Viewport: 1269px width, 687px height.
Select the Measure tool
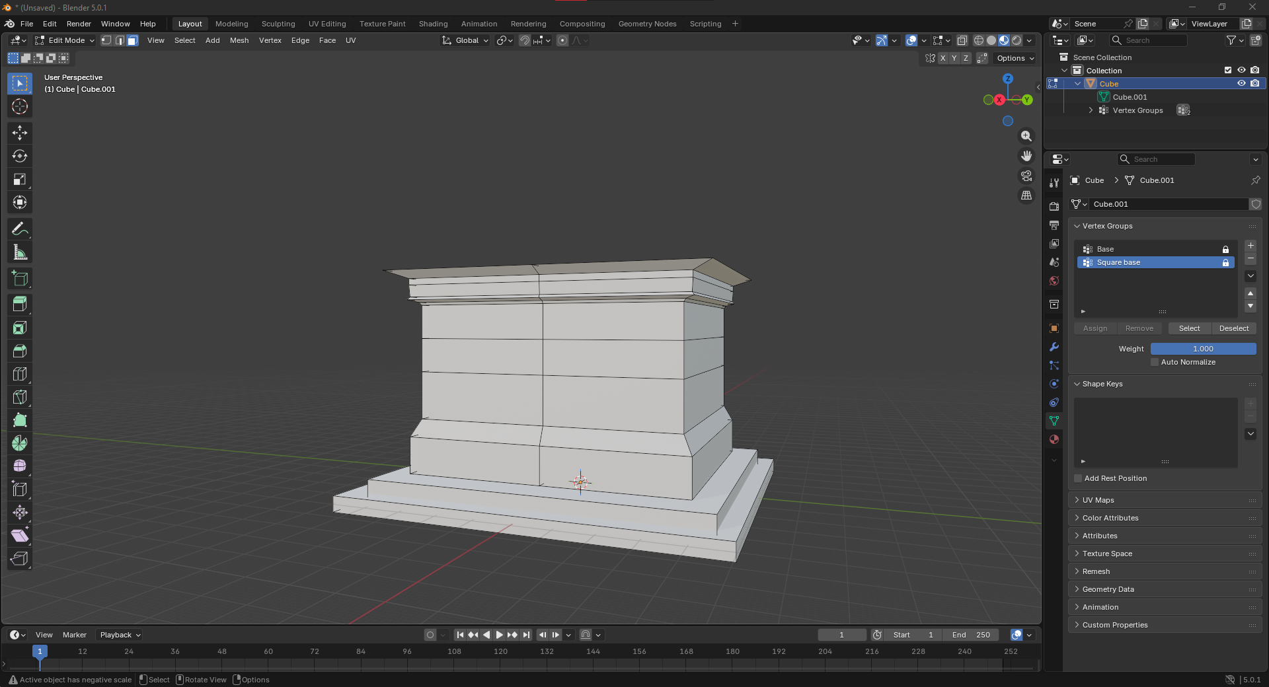(20, 252)
